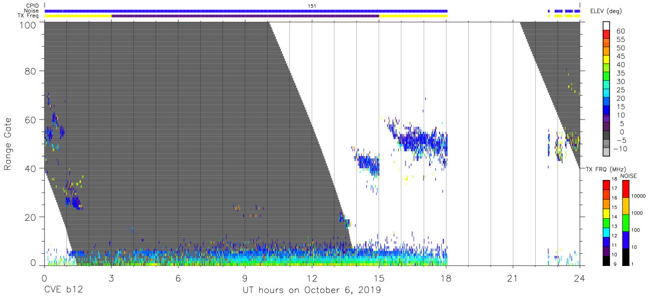Click the 'Noise' row label at top left
This screenshot has width=652, height=301.
(31, 11)
